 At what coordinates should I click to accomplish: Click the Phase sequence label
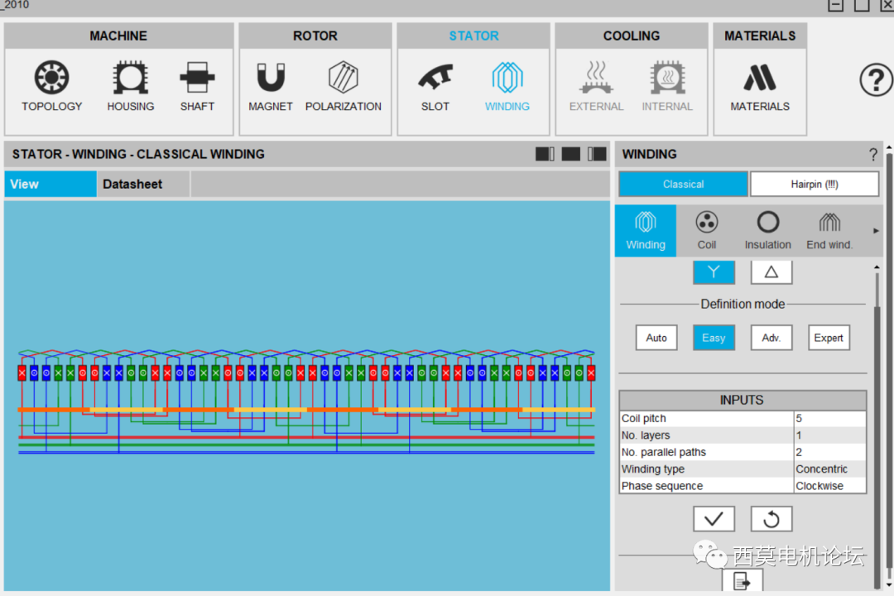click(x=662, y=486)
